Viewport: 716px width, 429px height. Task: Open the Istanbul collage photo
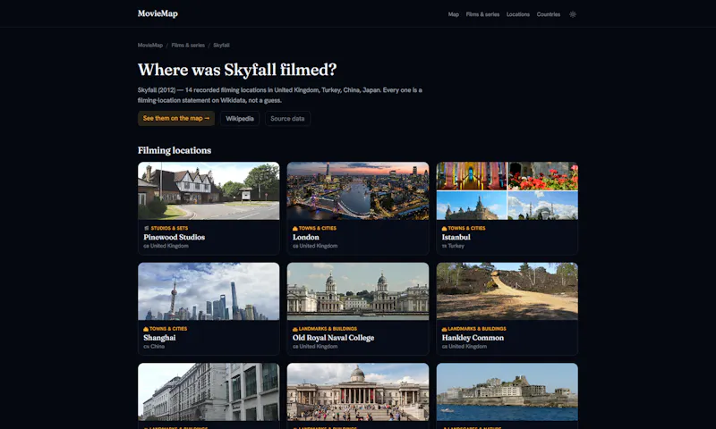pyautogui.click(x=507, y=190)
